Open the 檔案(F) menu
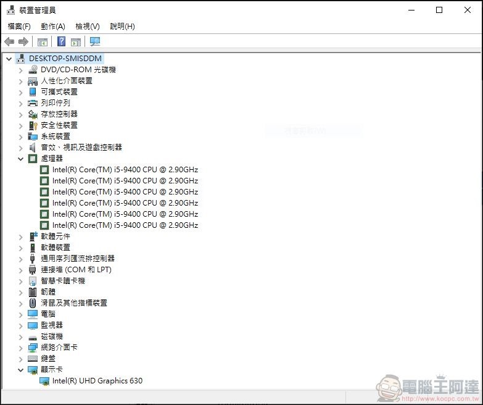This screenshot has height=405, width=483. click(19, 27)
